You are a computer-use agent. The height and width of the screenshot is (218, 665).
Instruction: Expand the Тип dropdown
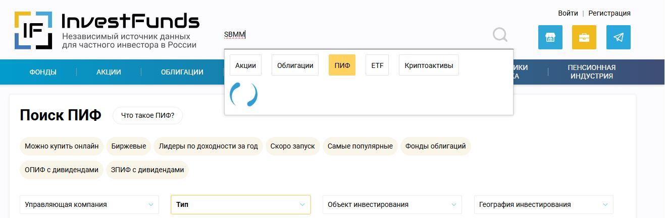pos(240,204)
